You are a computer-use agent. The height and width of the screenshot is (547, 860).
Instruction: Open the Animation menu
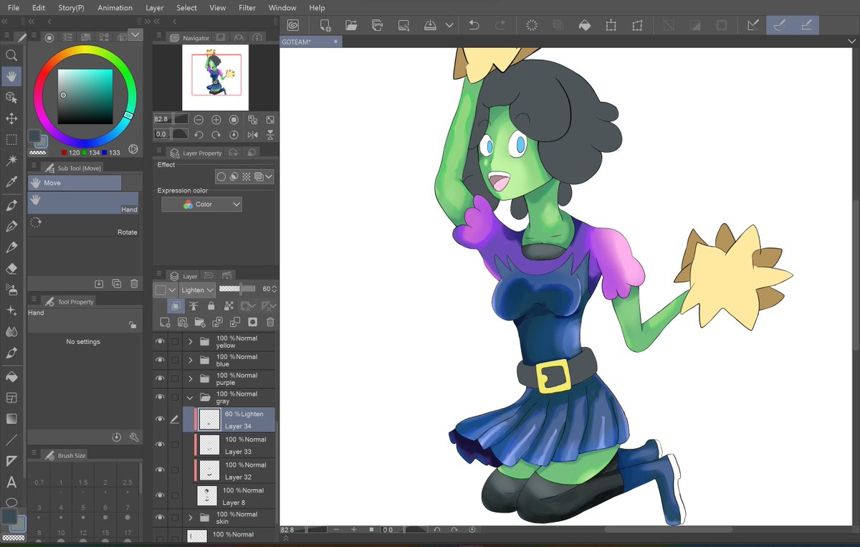tap(115, 8)
